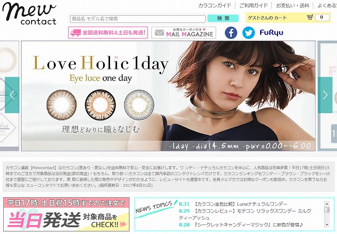Advance to next banner slide arrow
This screenshot has width=337, height=234.
325,95
